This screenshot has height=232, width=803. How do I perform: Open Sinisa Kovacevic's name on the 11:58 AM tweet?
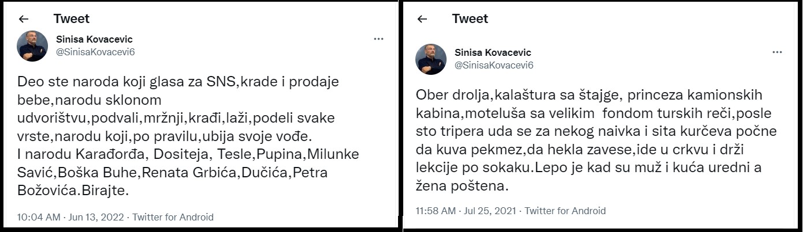coord(493,52)
